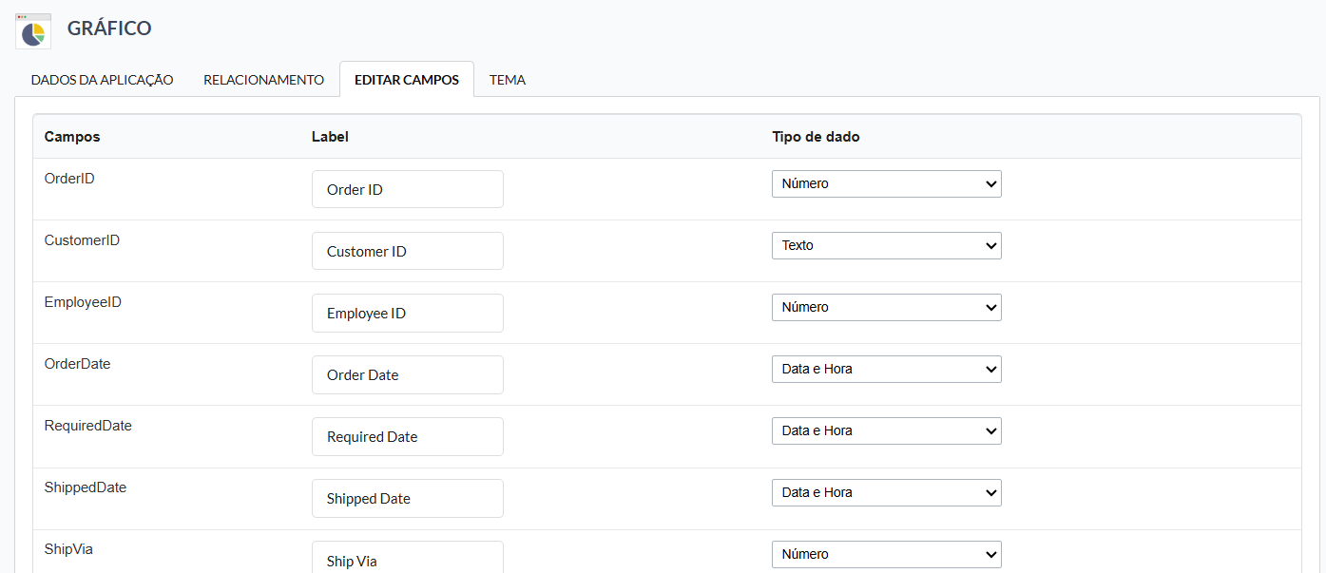Viewport: 1326px width, 573px height.
Task: Expand ShippedDate data type dropdown
Action: (x=886, y=492)
